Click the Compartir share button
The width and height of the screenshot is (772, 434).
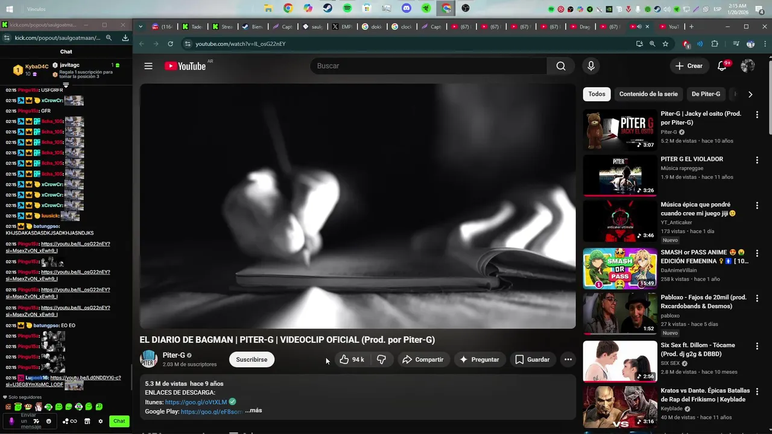(423, 359)
